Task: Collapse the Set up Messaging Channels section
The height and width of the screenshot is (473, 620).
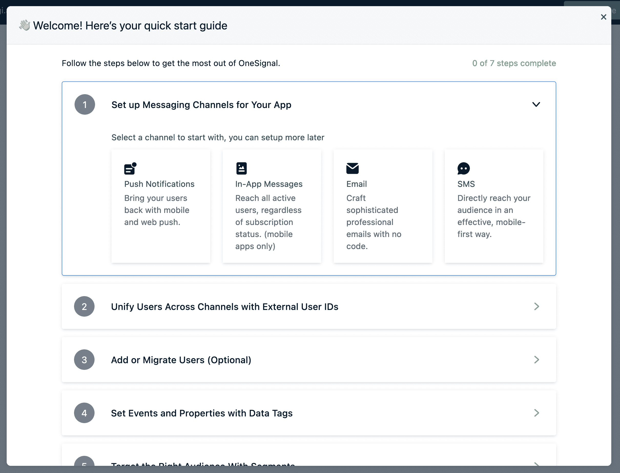Action: (x=536, y=104)
